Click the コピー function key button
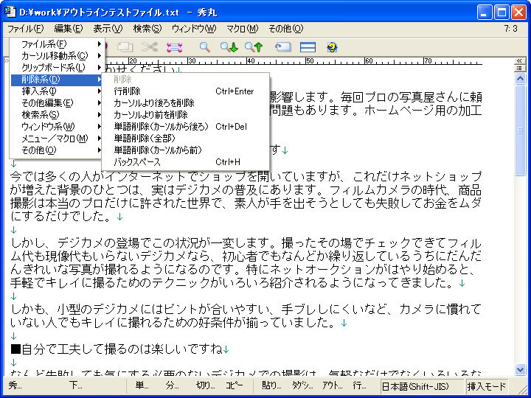 point(235,385)
